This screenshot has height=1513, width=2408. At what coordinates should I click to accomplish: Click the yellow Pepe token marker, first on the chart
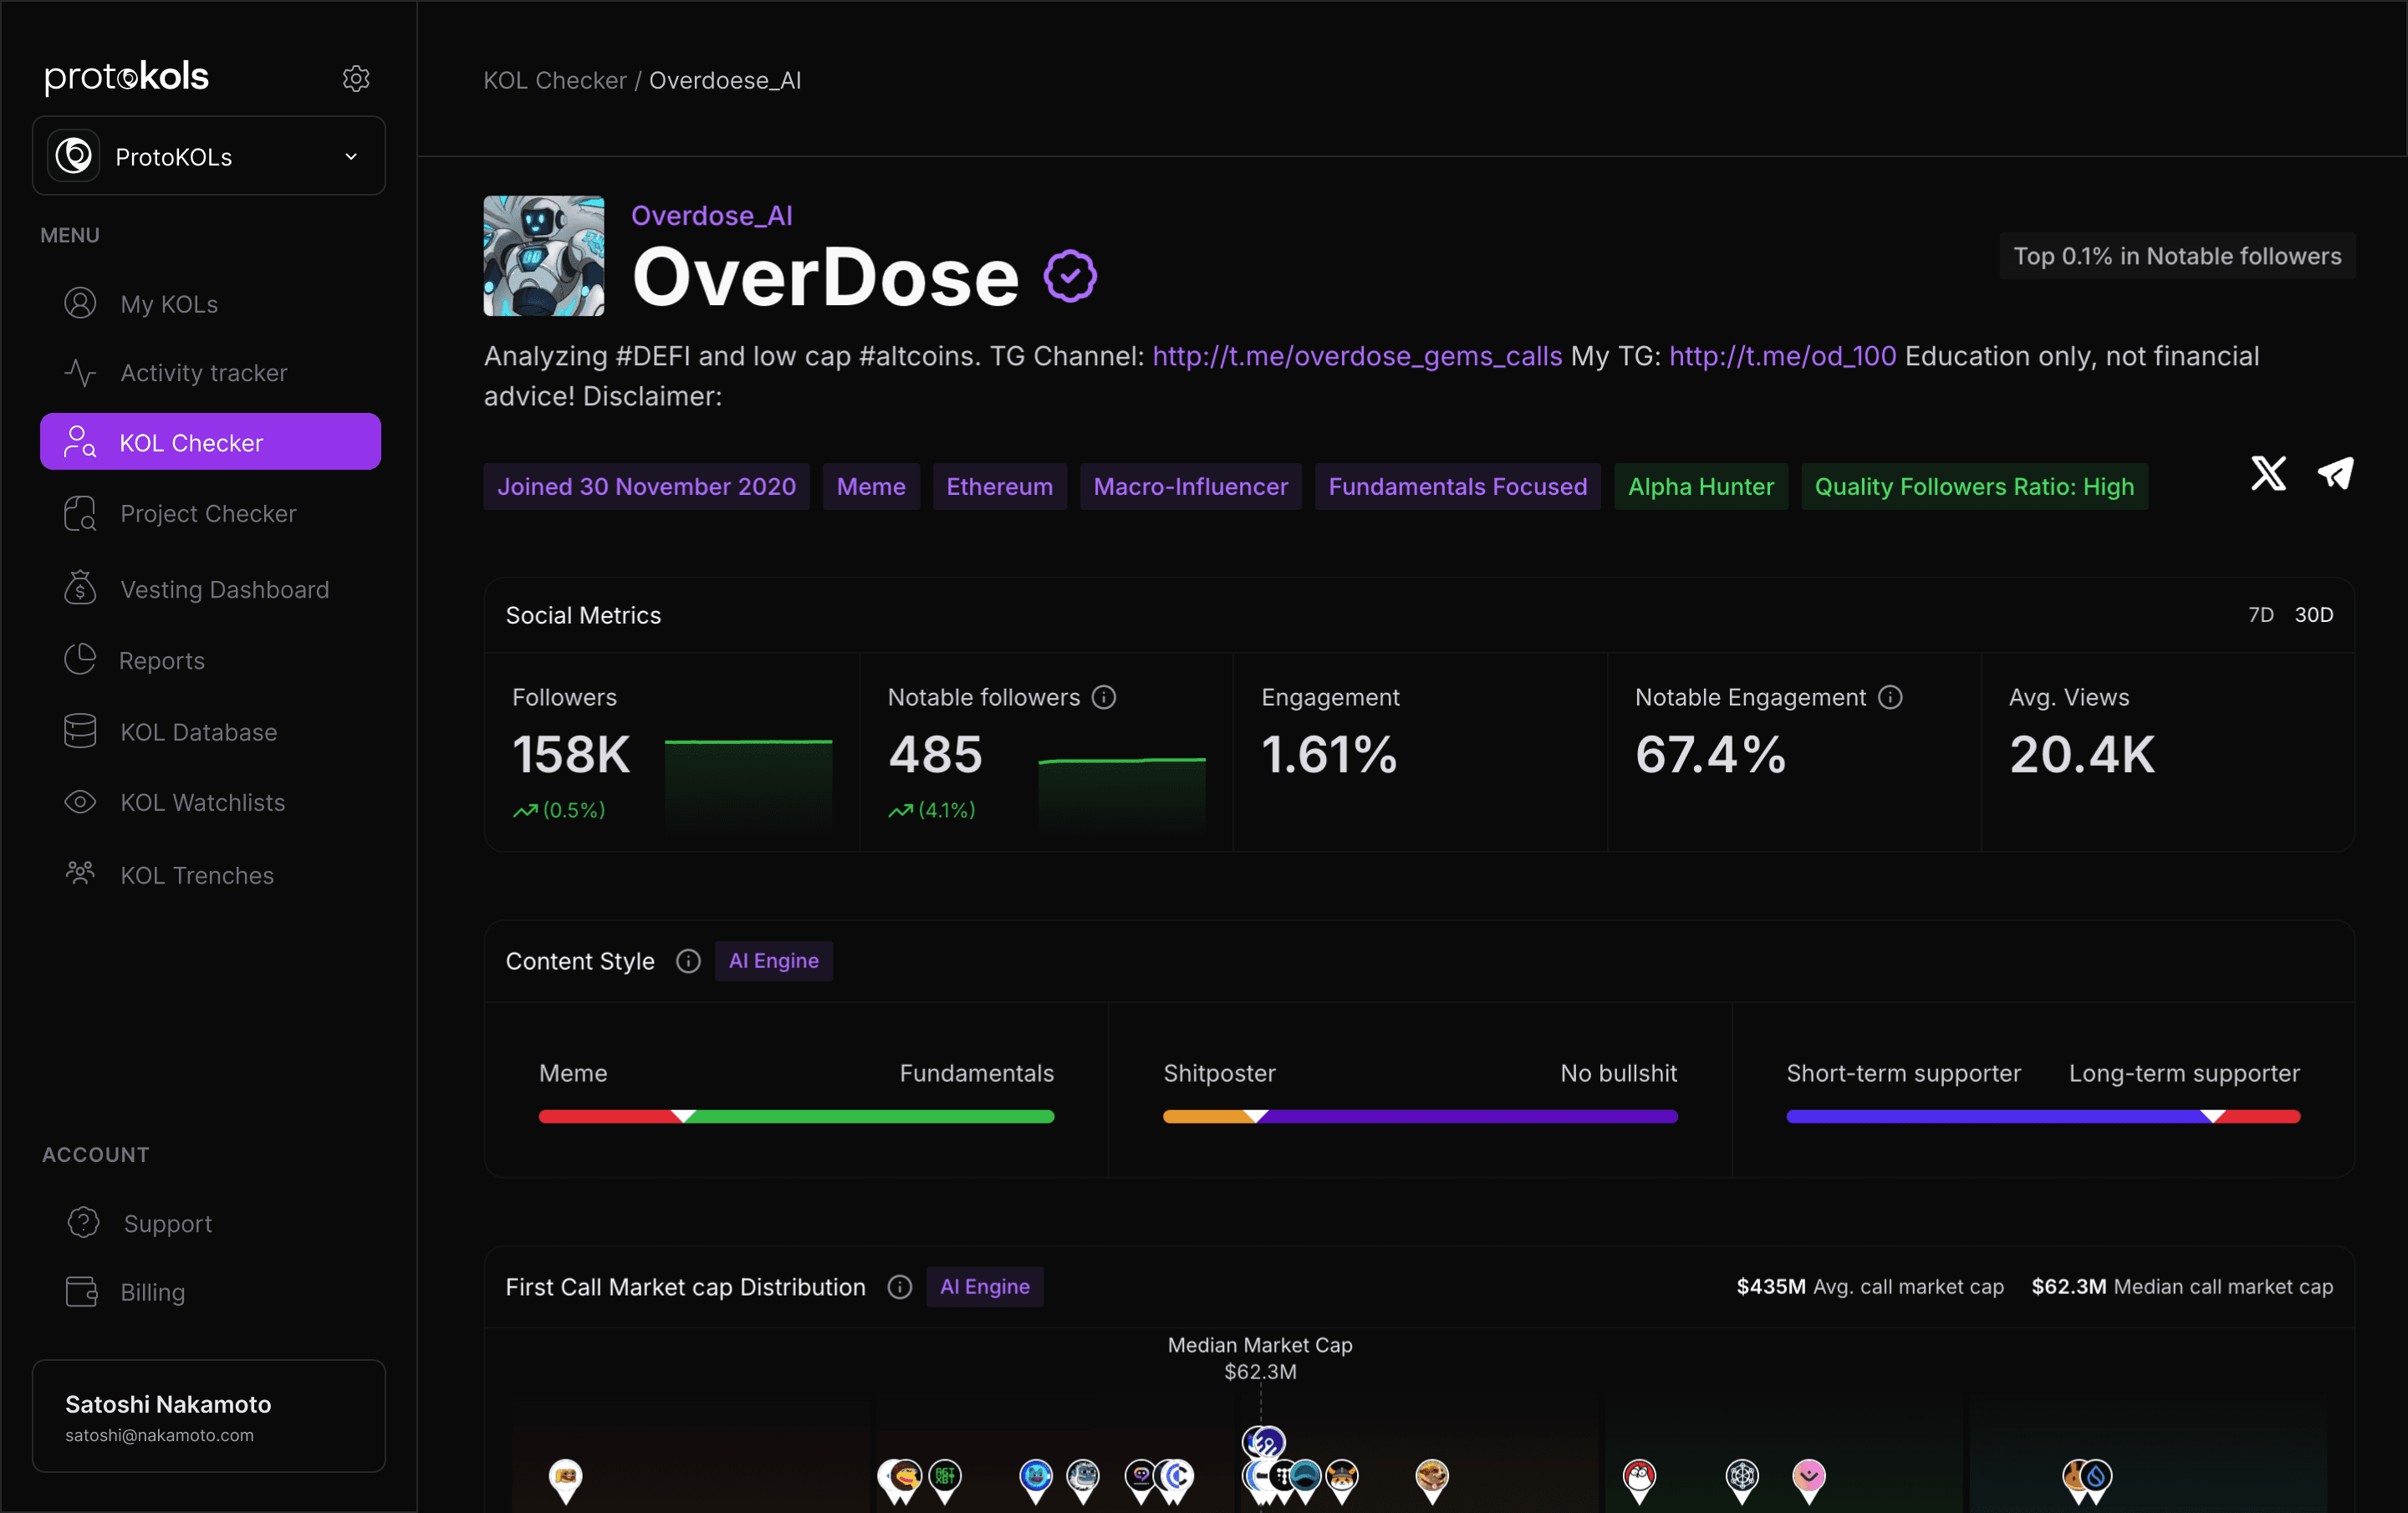(x=566, y=1481)
